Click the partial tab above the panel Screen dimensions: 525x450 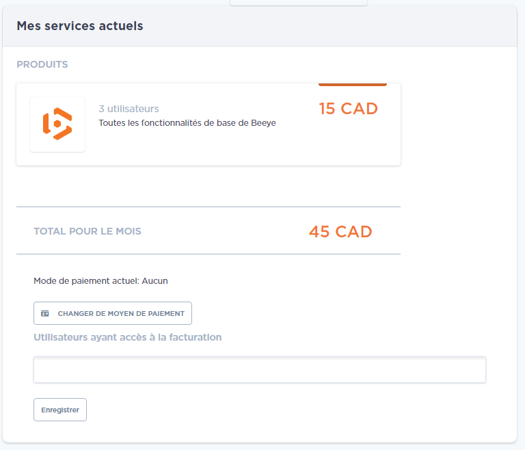tap(299, 3)
